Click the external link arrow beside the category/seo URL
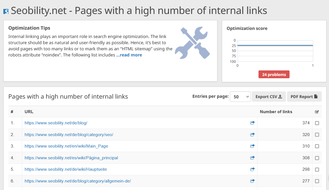Screen dimensions: 329x190 252,134
